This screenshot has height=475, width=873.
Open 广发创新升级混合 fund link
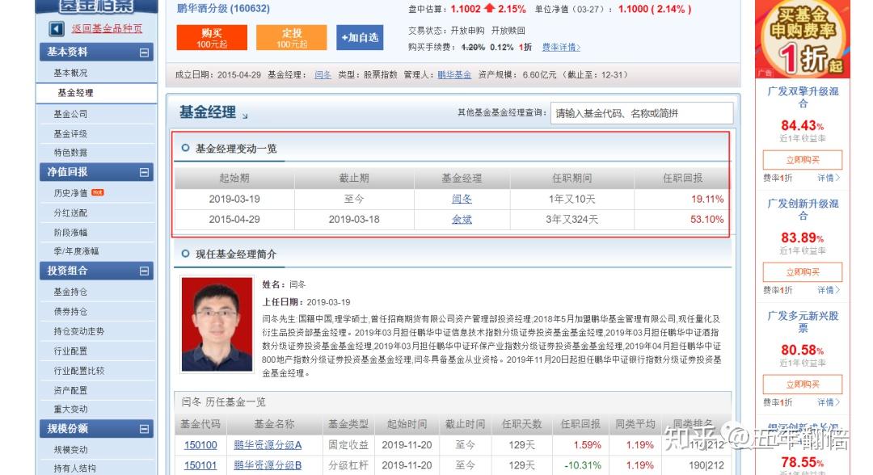click(x=803, y=210)
